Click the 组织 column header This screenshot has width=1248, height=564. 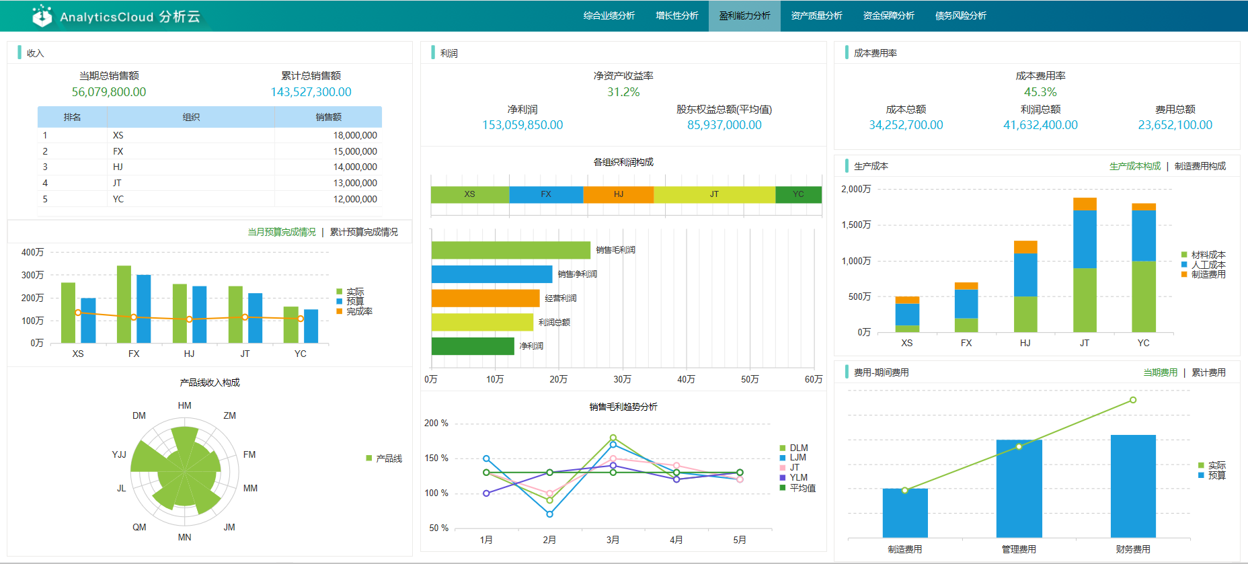tap(191, 117)
